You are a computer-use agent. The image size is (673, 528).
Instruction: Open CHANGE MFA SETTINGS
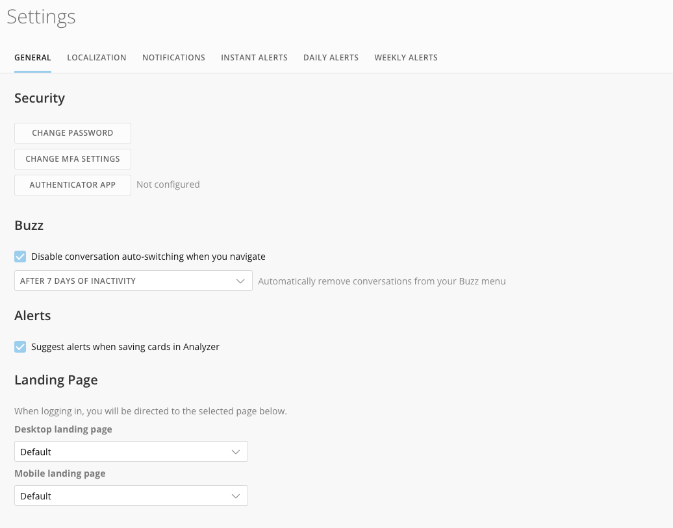click(72, 158)
